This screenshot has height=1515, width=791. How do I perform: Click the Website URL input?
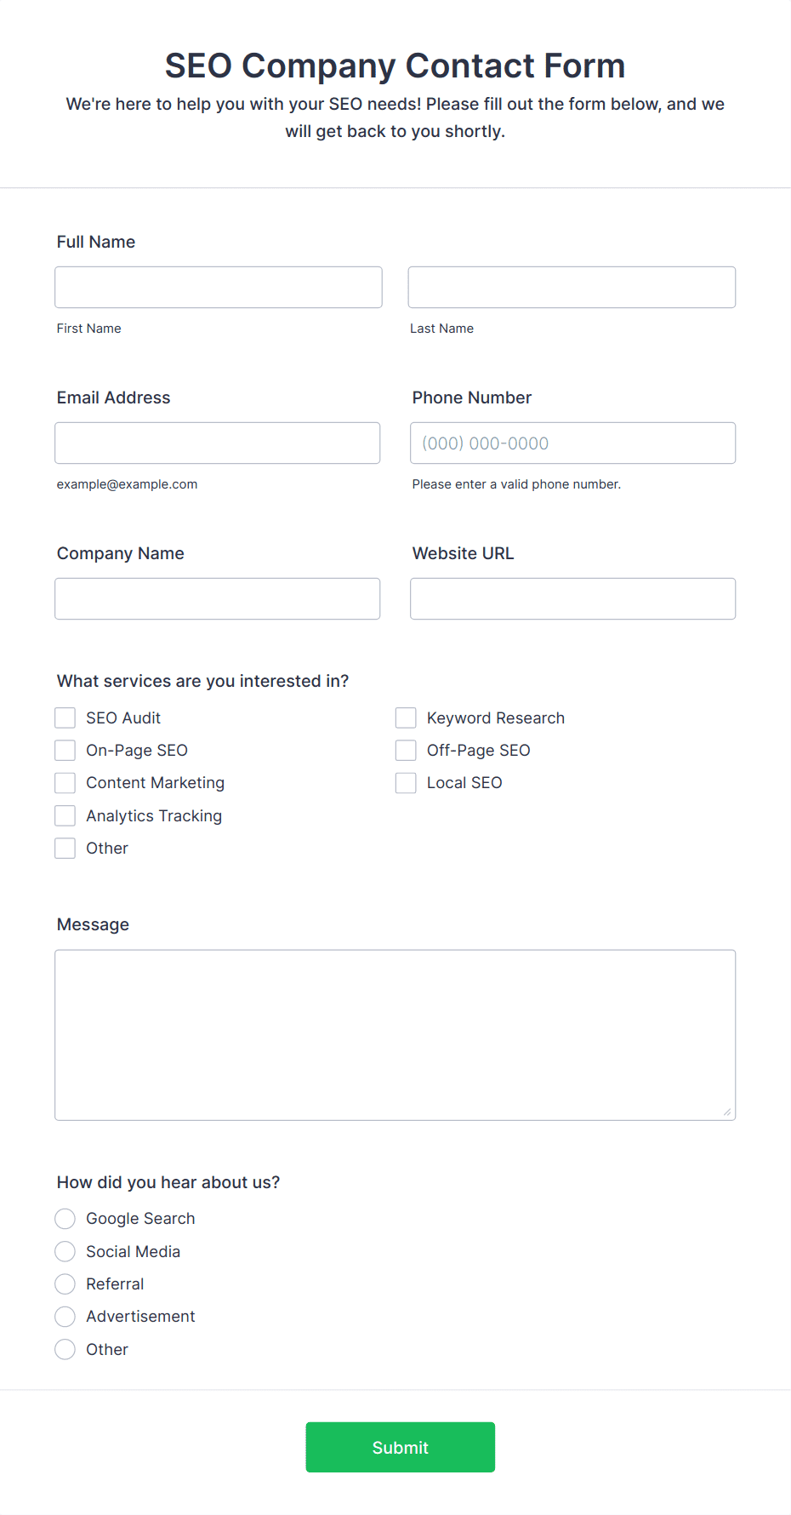click(x=572, y=599)
